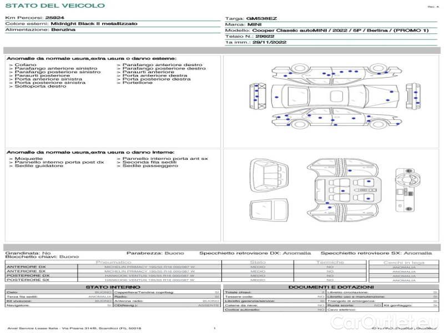This screenshot has width=444, height=333.
Task: Select the 'Cofano' anomaly entry
Action: pyautogui.click(x=26, y=65)
